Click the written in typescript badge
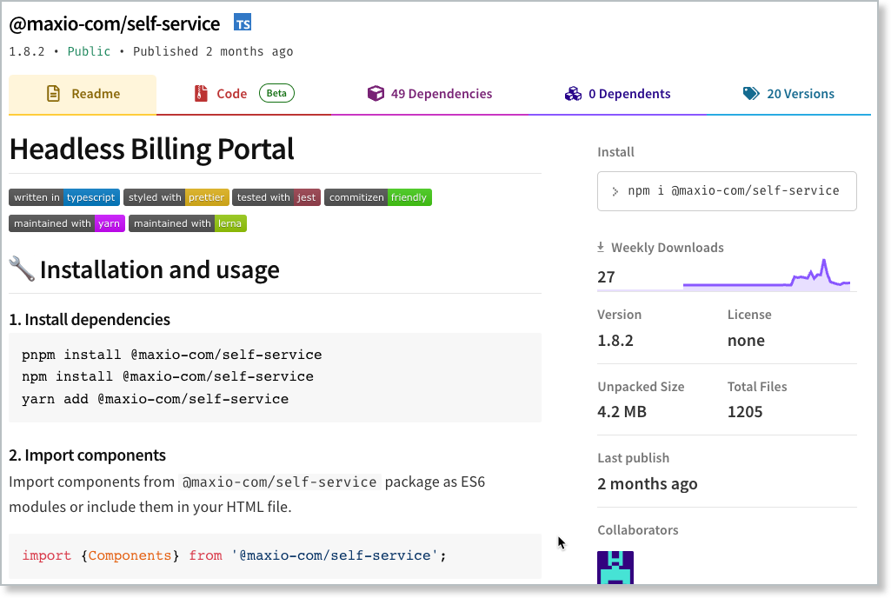891x598 pixels. coord(64,197)
